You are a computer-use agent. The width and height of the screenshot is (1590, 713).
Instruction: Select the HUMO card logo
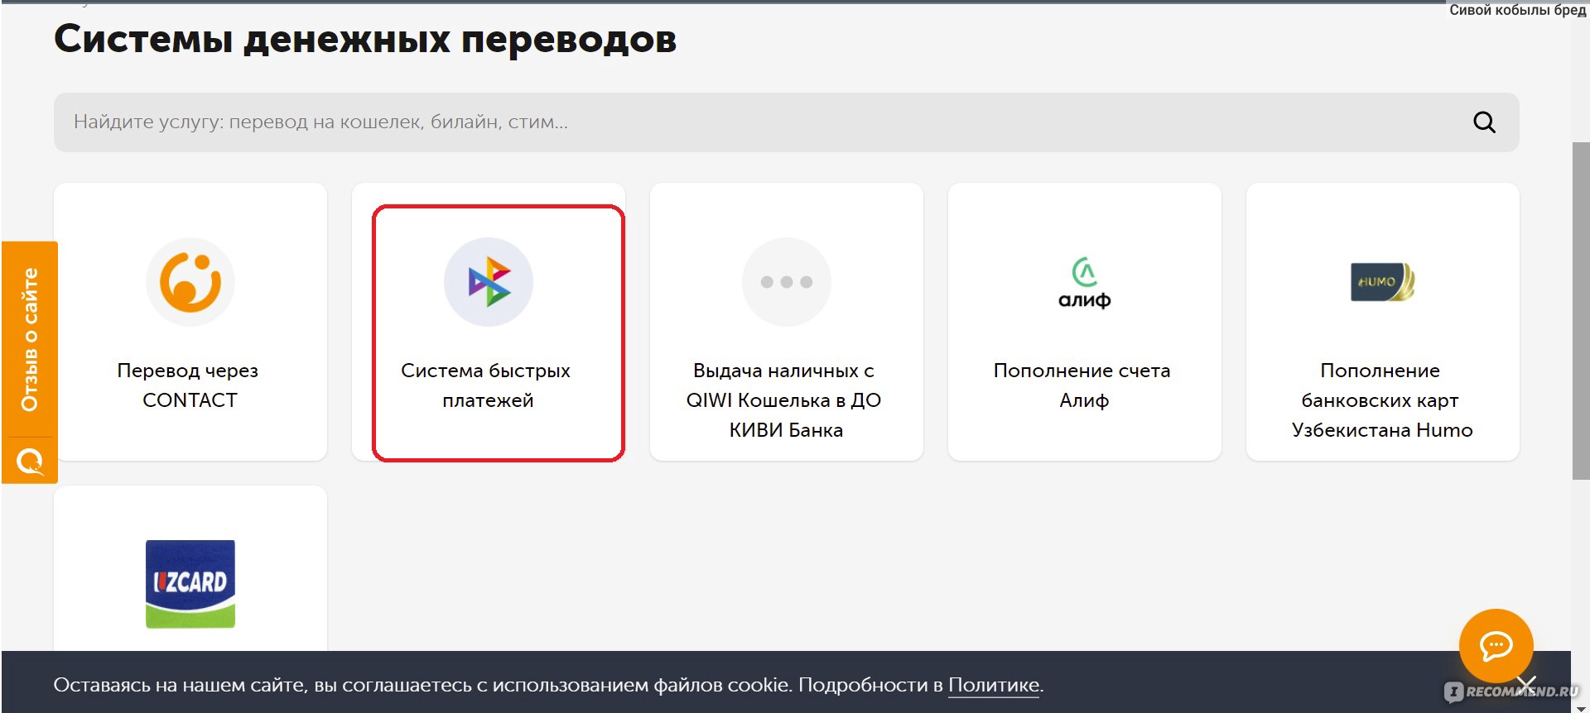pyautogui.click(x=1383, y=282)
